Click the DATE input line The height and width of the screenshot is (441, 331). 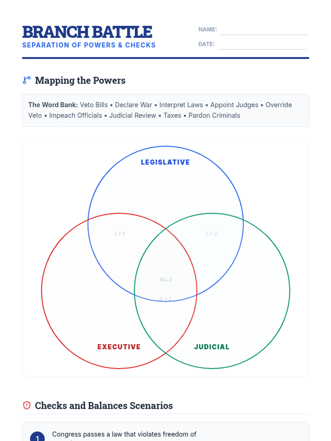pos(262,45)
